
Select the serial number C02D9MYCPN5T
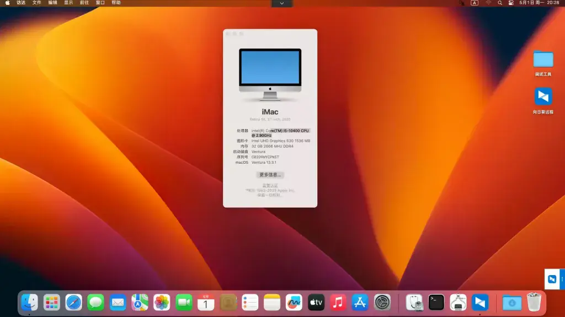(265, 157)
